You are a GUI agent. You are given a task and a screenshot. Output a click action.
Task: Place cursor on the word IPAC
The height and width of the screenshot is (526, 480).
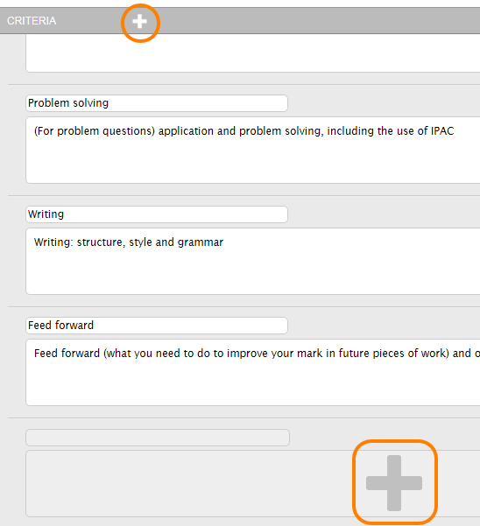[442, 130]
